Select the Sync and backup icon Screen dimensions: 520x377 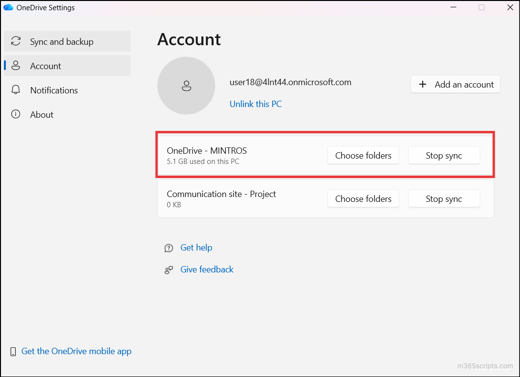16,41
